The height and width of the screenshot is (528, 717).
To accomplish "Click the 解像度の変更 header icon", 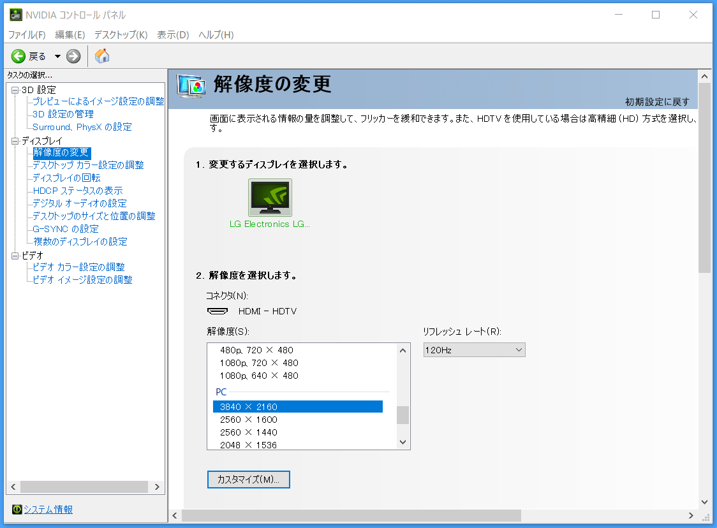I will pos(191,85).
